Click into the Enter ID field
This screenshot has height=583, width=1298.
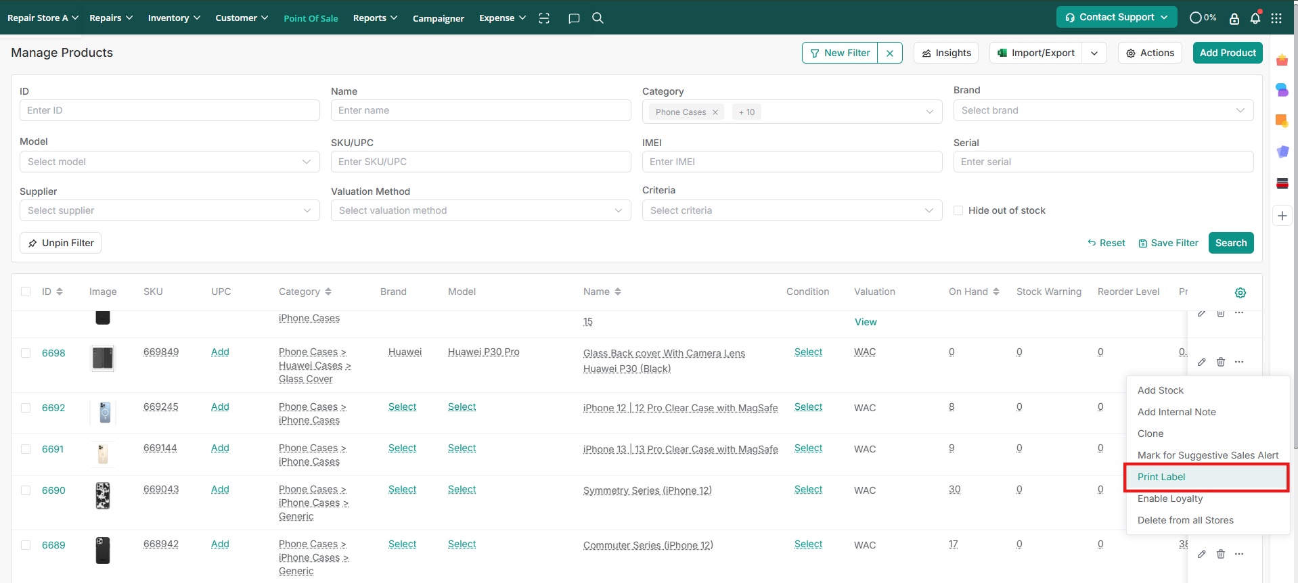pyautogui.click(x=169, y=110)
